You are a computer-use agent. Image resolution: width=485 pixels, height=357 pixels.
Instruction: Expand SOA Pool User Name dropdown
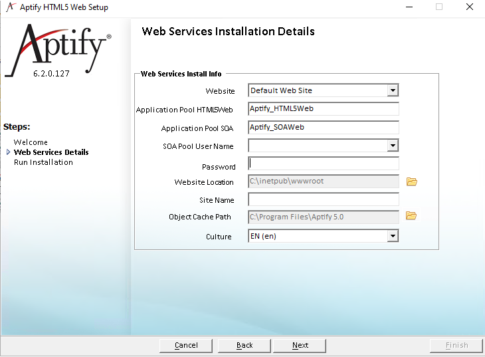pyautogui.click(x=393, y=146)
